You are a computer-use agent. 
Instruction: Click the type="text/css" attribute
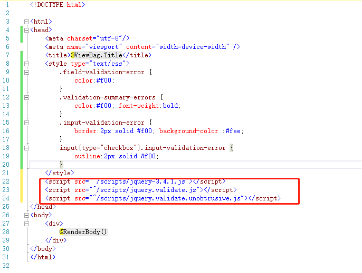tap(98, 64)
